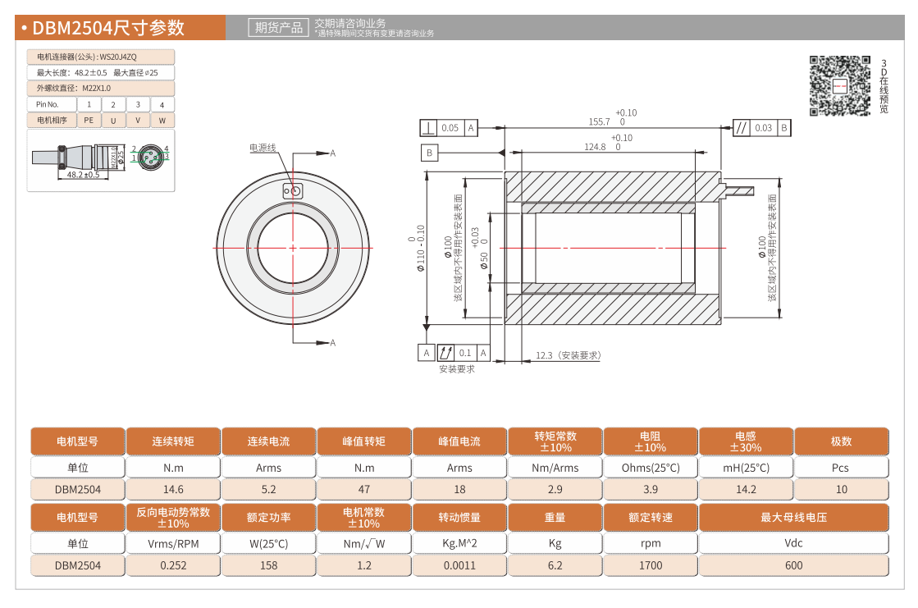
Task: Click the Vrms/RPM unit cell
Action: coord(173,543)
